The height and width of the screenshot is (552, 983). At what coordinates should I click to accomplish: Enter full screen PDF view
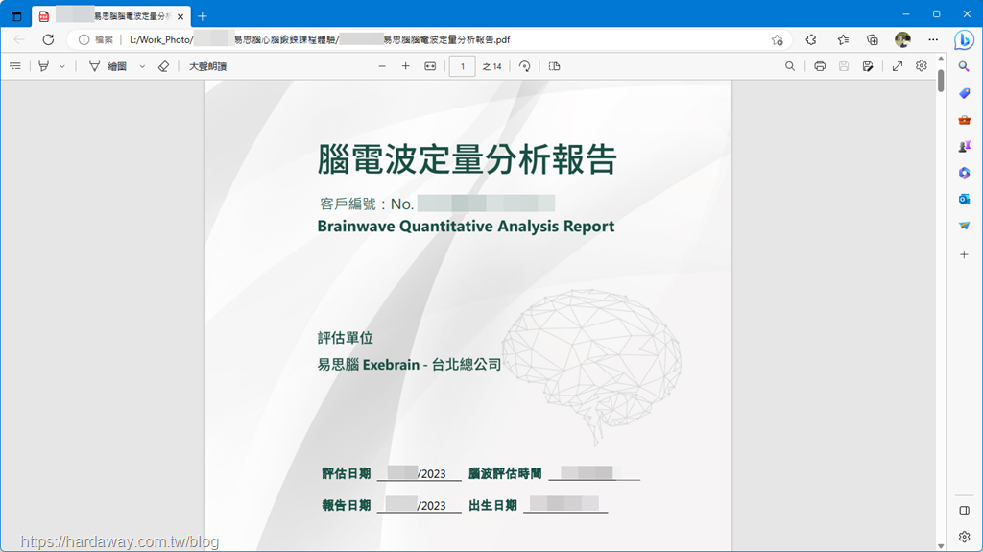coord(898,66)
